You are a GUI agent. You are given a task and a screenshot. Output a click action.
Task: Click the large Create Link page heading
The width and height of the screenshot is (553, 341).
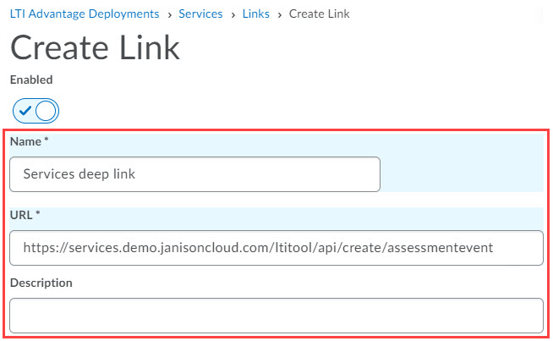95,47
